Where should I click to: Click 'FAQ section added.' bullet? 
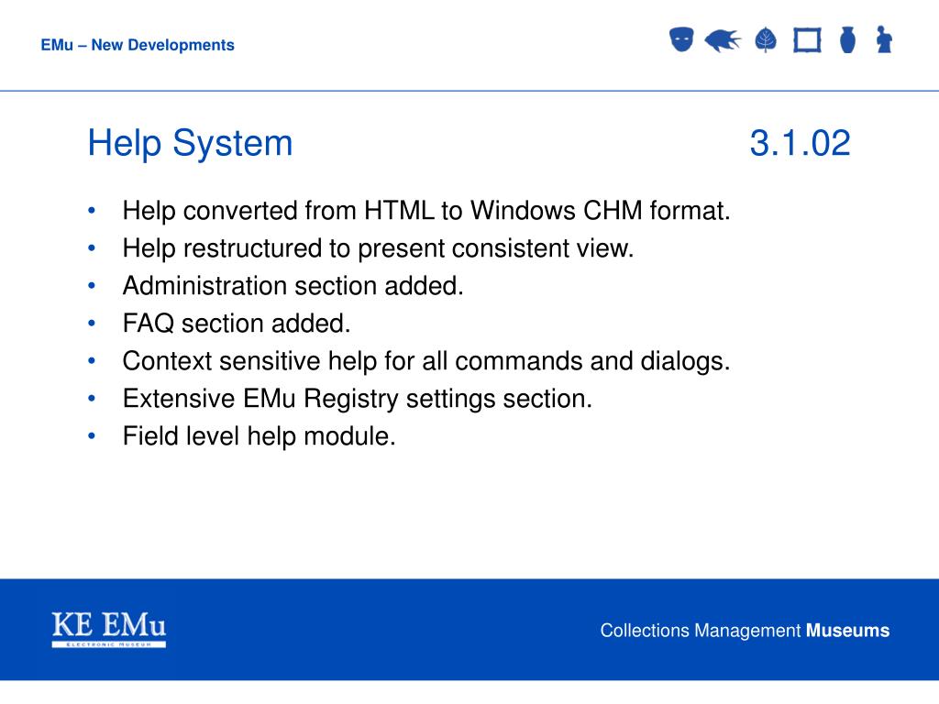coord(237,324)
